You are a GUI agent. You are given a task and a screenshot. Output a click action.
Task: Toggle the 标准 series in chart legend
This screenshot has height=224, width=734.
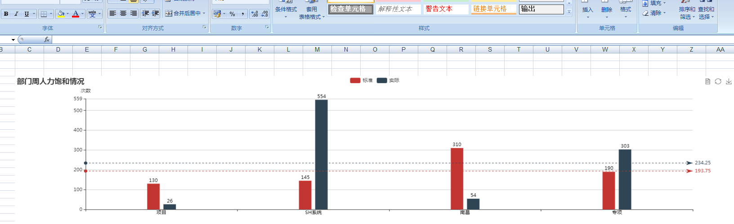[x=361, y=80]
